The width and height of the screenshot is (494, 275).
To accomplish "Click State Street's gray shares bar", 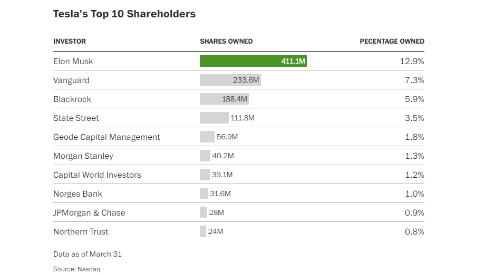I will pos(214,118).
